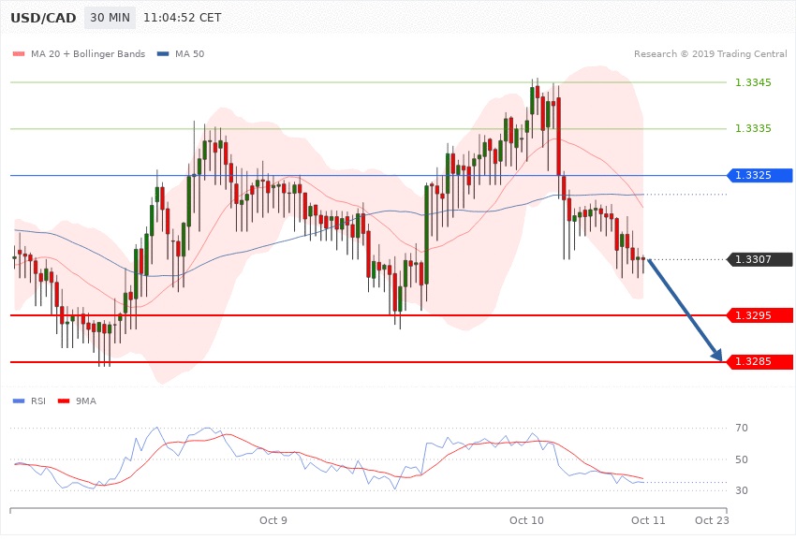The height and width of the screenshot is (539, 796).
Task: Click the MA 20 + Bollinger Bands swatch
Action: point(19,53)
